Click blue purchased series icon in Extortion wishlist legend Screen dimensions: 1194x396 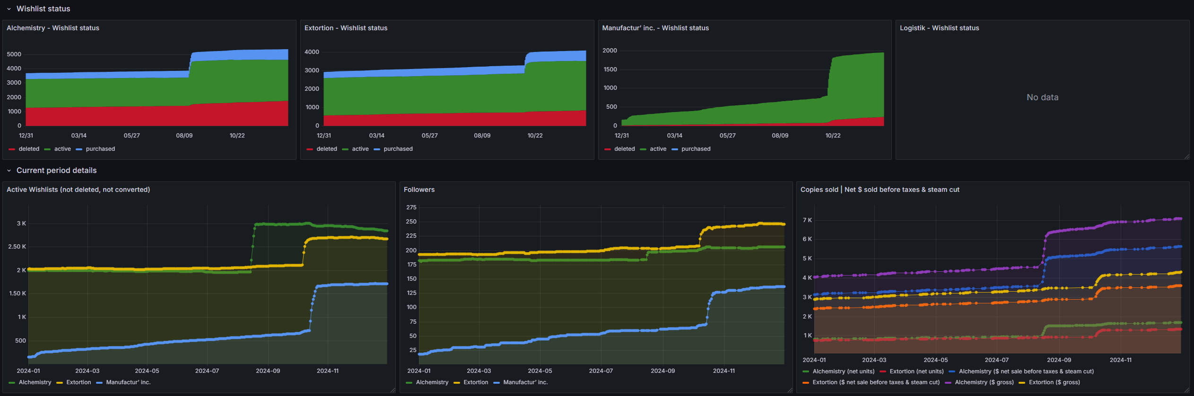[x=377, y=149]
